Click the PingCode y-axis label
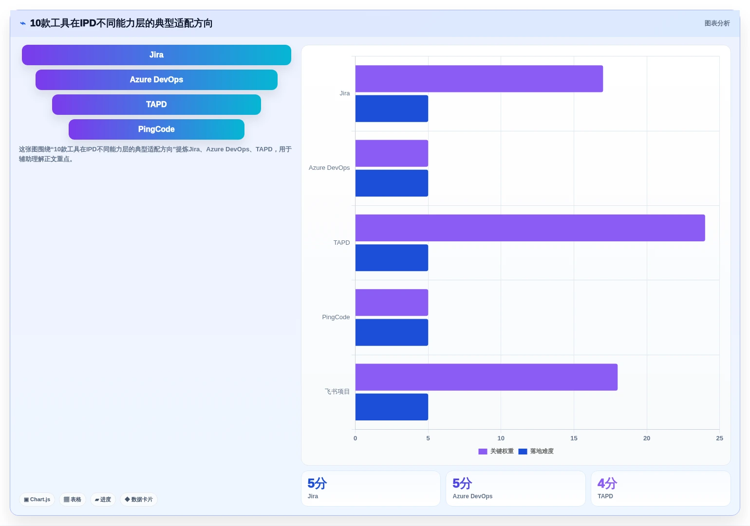This screenshot has height=526, width=750. (336, 317)
